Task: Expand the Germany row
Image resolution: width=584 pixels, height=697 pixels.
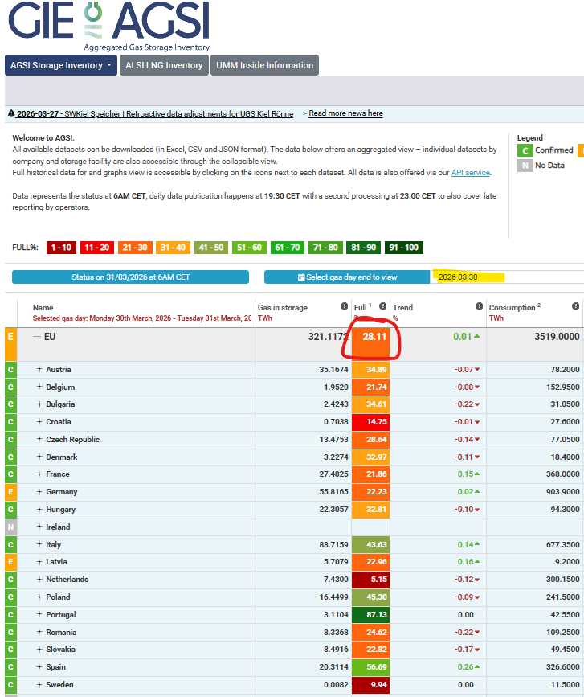Action: point(39,492)
